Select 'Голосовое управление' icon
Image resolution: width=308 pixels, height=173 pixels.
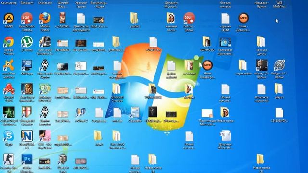pos(225,42)
